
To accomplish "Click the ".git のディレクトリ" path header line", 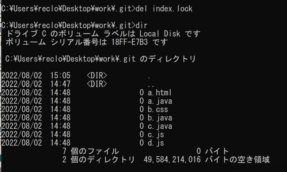I will click(100, 59).
